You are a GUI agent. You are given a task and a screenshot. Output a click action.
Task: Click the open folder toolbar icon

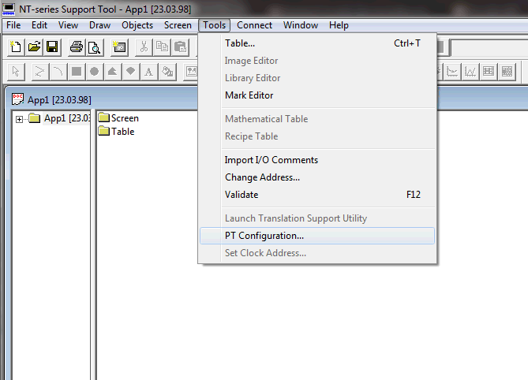34,47
